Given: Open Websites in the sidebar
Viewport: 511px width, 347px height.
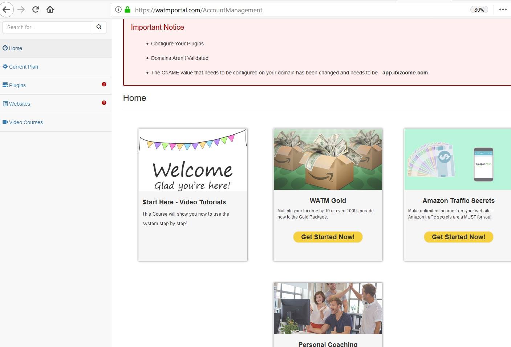Looking at the screenshot, I should (x=56, y=104).
